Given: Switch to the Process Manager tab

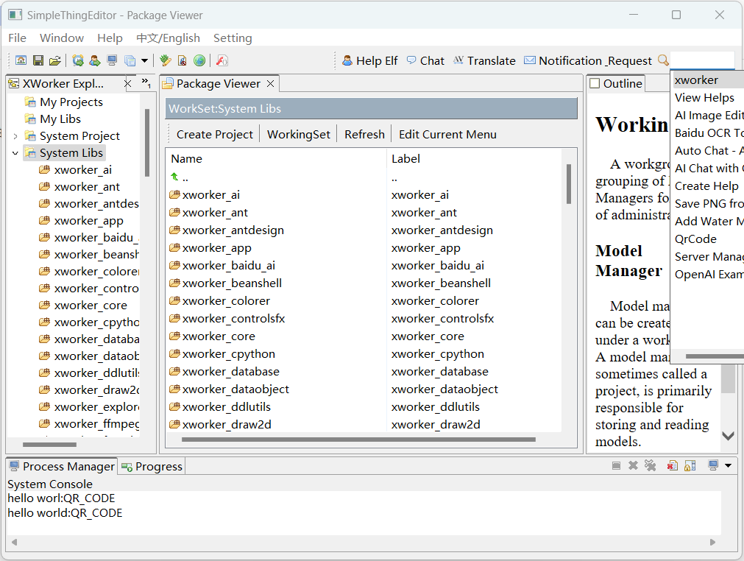Looking at the screenshot, I should pos(63,467).
